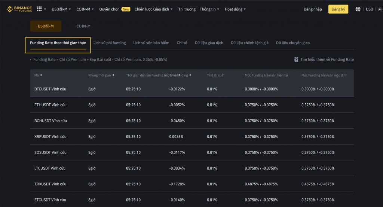This screenshot has width=383, height=207.
Task: Click the Tỉ lệ lãi suất column header
Action: point(215,75)
